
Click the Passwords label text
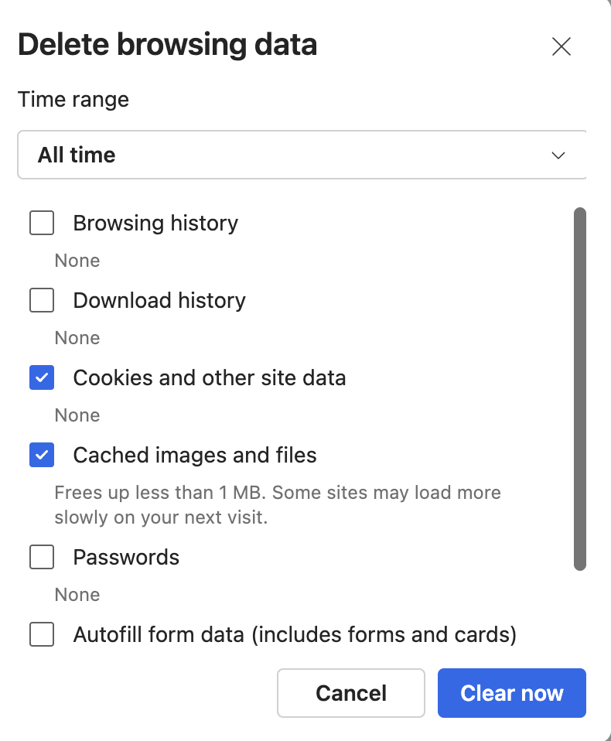[x=126, y=558]
